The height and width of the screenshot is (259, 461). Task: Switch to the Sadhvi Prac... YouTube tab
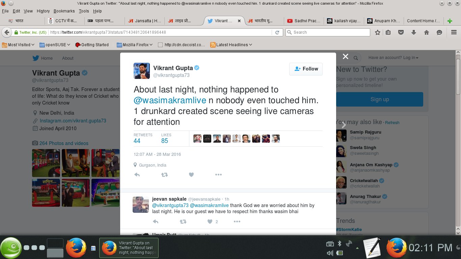pos(304,21)
